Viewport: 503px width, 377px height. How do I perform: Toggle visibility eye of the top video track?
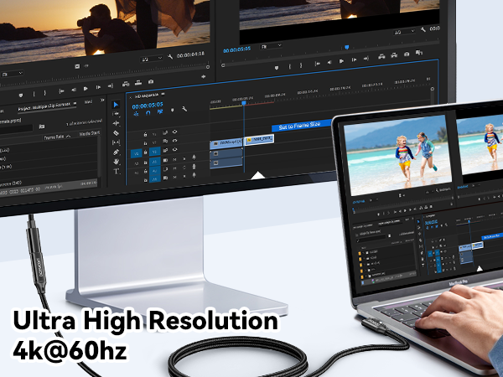click(x=175, y=132)
